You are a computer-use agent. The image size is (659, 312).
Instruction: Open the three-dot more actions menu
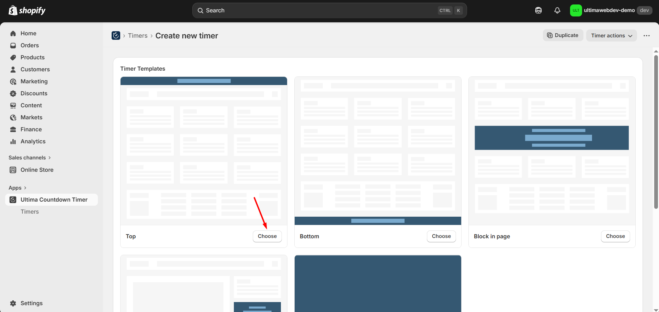pos(647,36)
